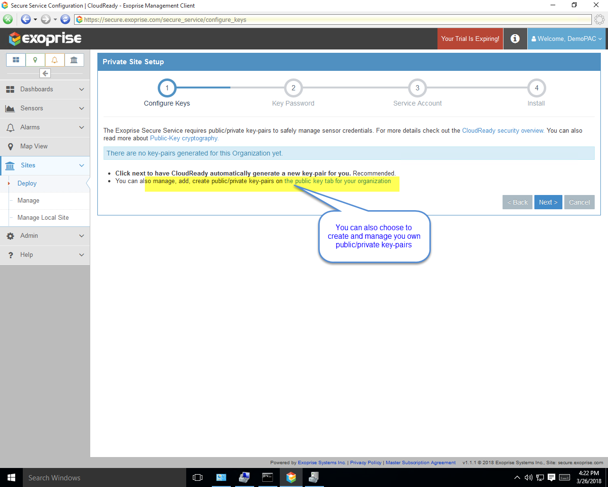Open the Welcome, DemoPAC user dropdown
608x487 pixels.
click(x=567, y=39)
